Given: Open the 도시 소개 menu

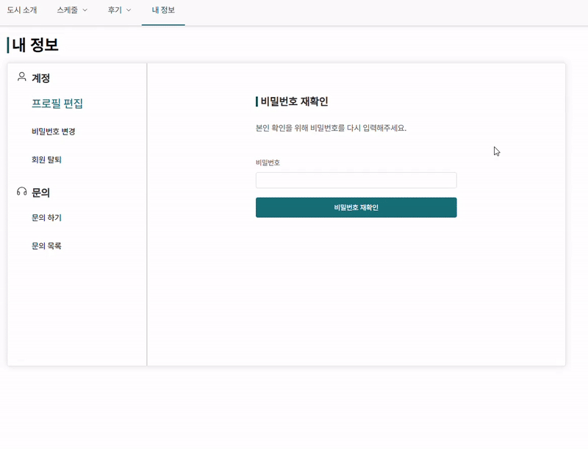Looking at the screenshot, I should [22, 10].
